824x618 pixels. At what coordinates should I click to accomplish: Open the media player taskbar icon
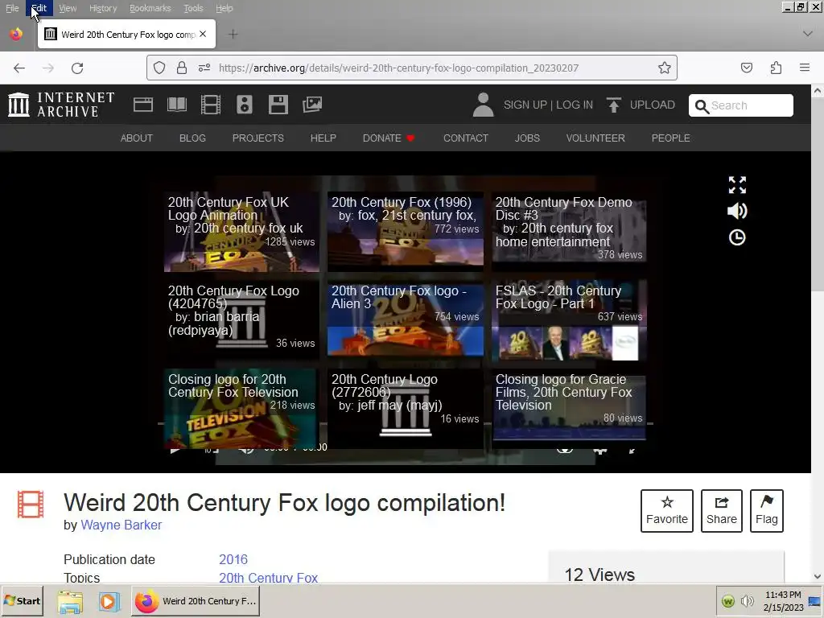tap(109, 601)
